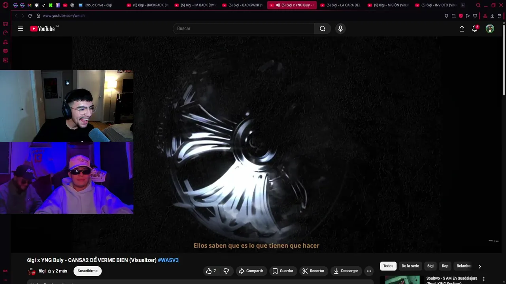
Task: Go to the YouTube home logo
Action: click(42, 28)
